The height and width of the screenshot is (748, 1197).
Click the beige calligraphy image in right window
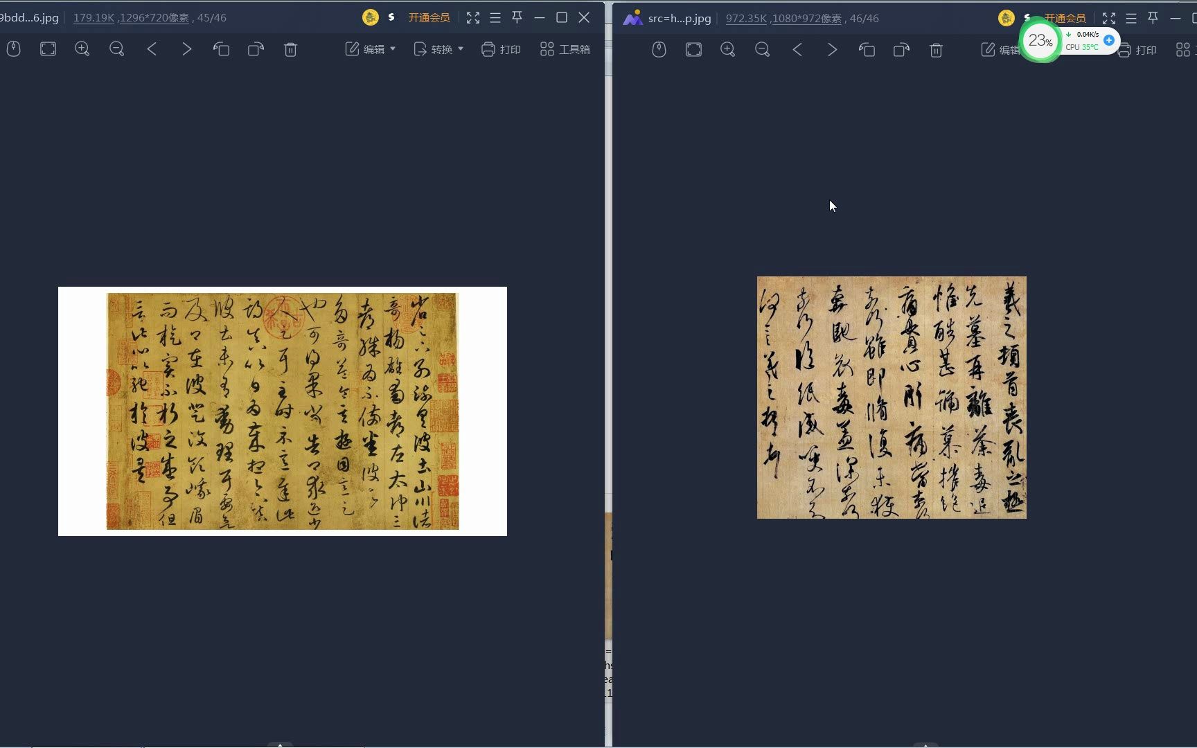[892, 398]
